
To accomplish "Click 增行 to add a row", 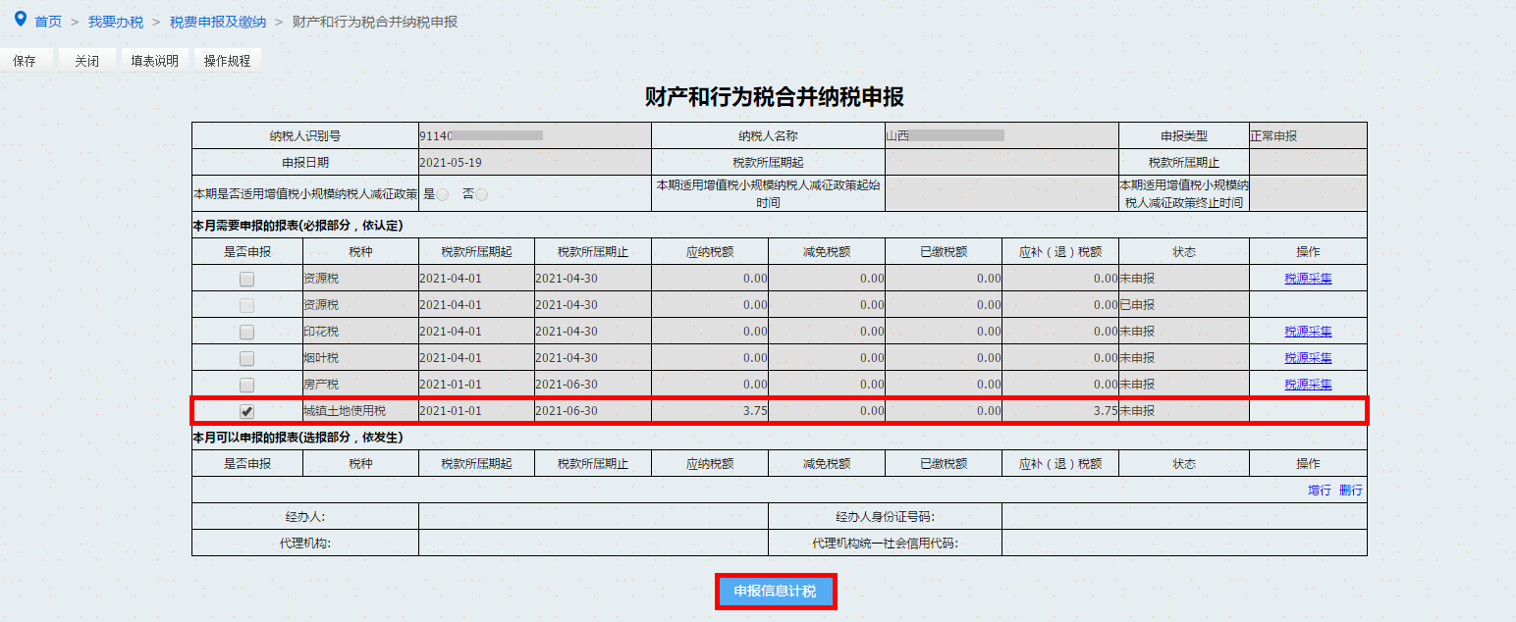I will (1320, 490).
